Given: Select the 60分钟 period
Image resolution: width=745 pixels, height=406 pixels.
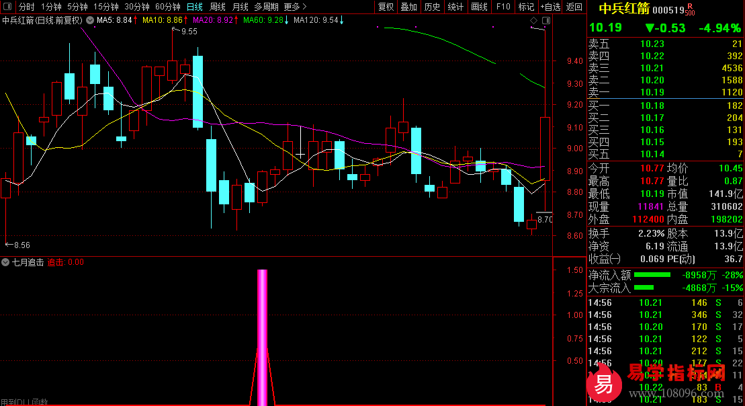Looking at the screenshot, I should (x=168, y=7).
